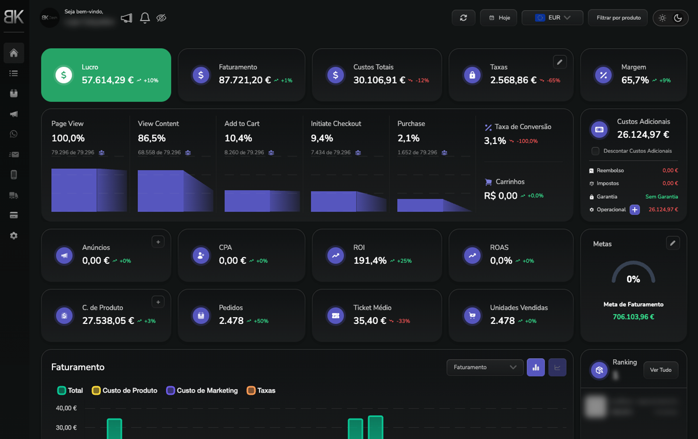Add Operacional cost with plus button
Screen dimensions: 698x439
point(634,210)
